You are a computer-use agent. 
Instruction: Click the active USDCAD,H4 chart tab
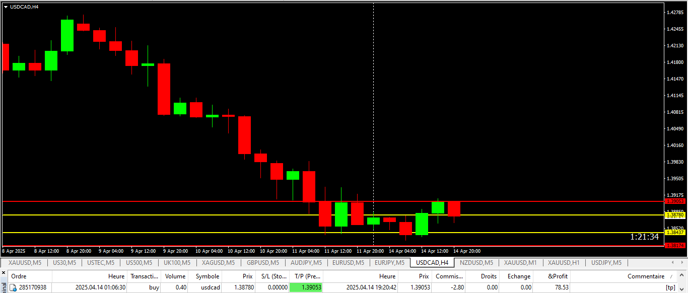pyautogui.click(x=432, y=263)
